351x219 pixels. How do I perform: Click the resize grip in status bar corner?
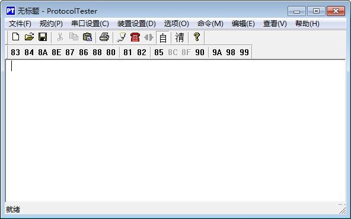(x=342, y=210)
